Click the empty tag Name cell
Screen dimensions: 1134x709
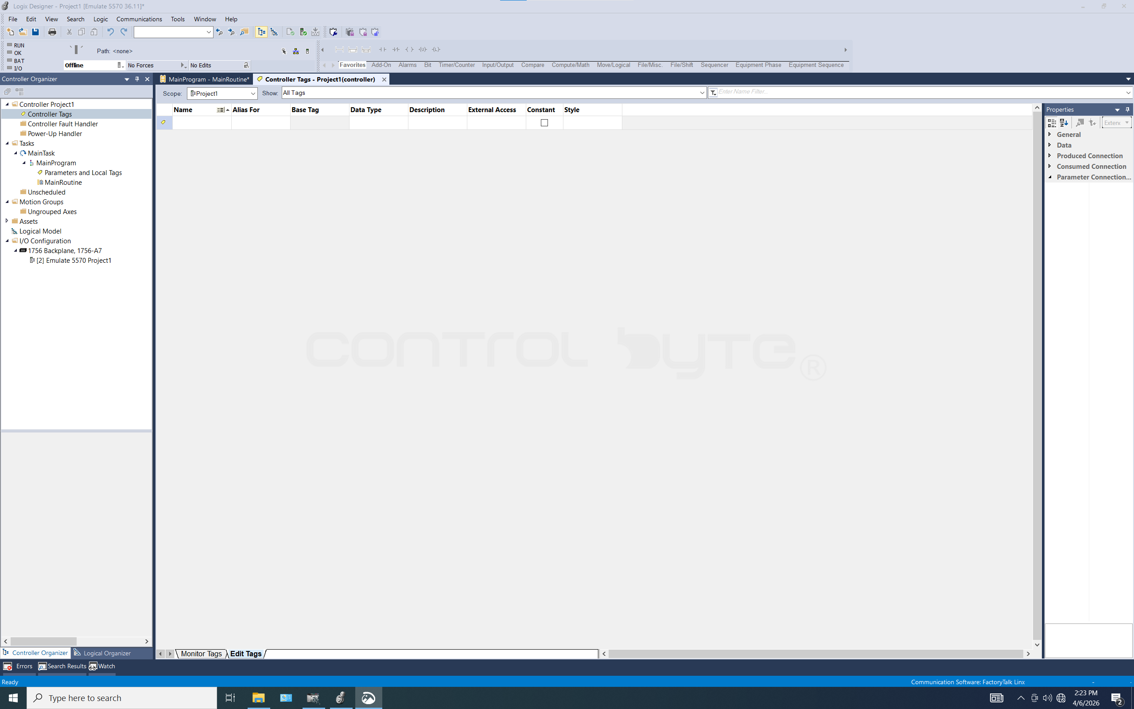click(x=202, y=123)
